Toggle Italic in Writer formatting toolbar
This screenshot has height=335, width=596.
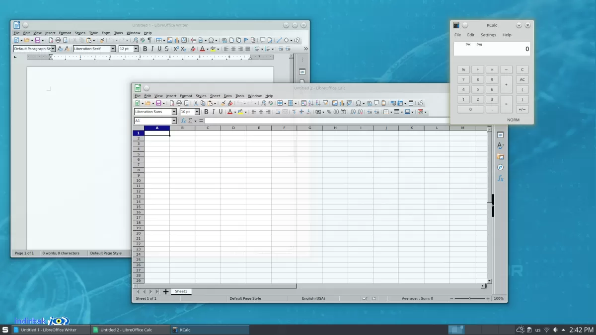click(x=152, y=49)
